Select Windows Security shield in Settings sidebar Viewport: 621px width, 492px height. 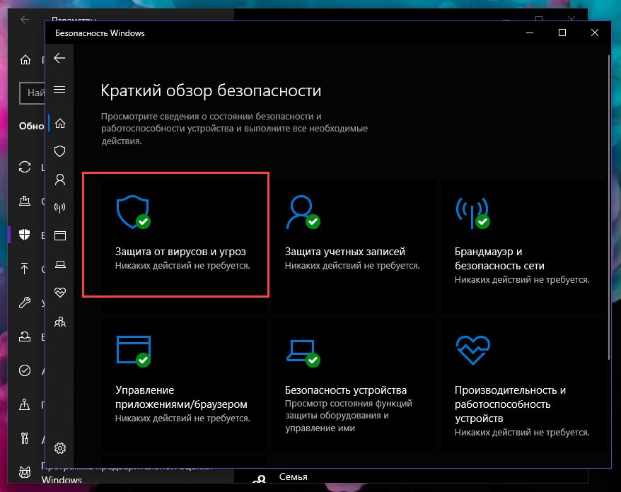(x=25, y=235)
